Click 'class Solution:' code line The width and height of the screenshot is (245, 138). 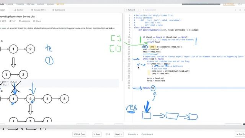(142, 28)
